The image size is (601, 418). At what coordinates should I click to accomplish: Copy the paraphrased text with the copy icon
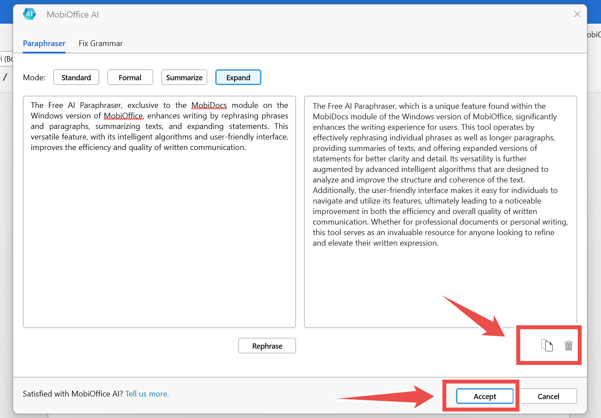click(547, 346)
